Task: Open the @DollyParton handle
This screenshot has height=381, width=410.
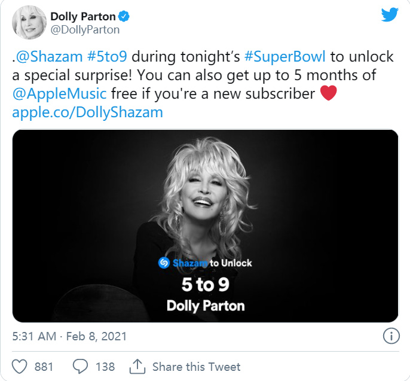Action: pyautogui.click(x=85, y=30)
